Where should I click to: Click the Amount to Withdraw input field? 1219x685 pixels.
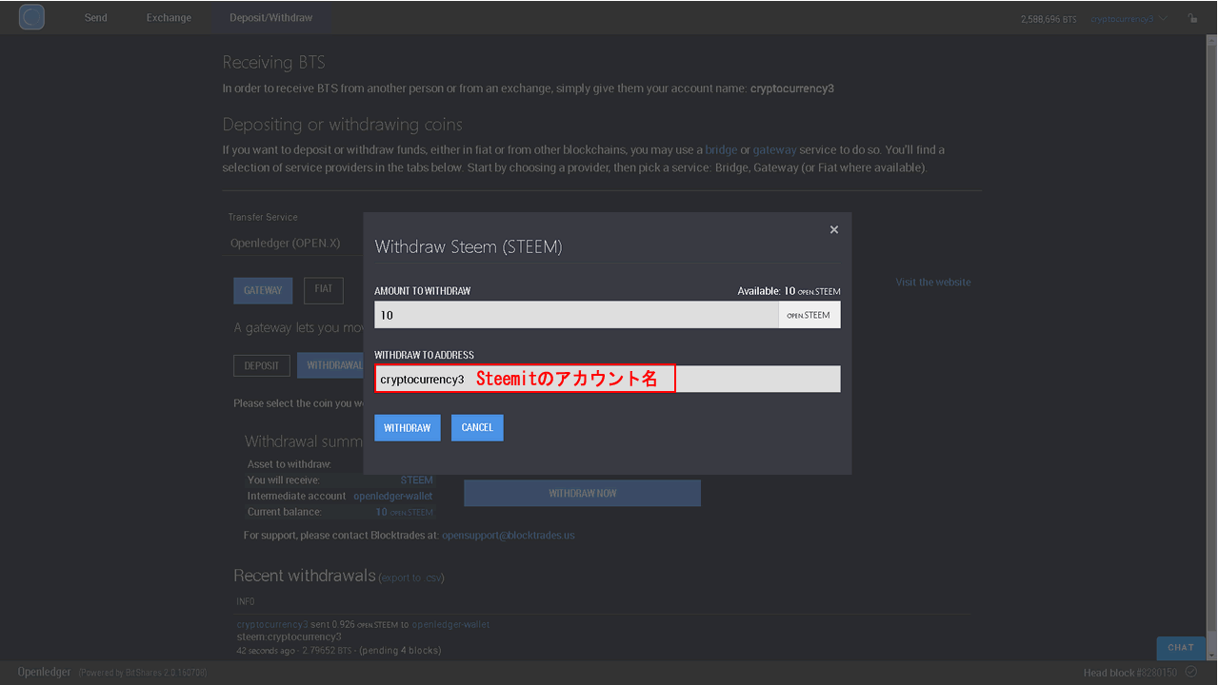point(576,315)
